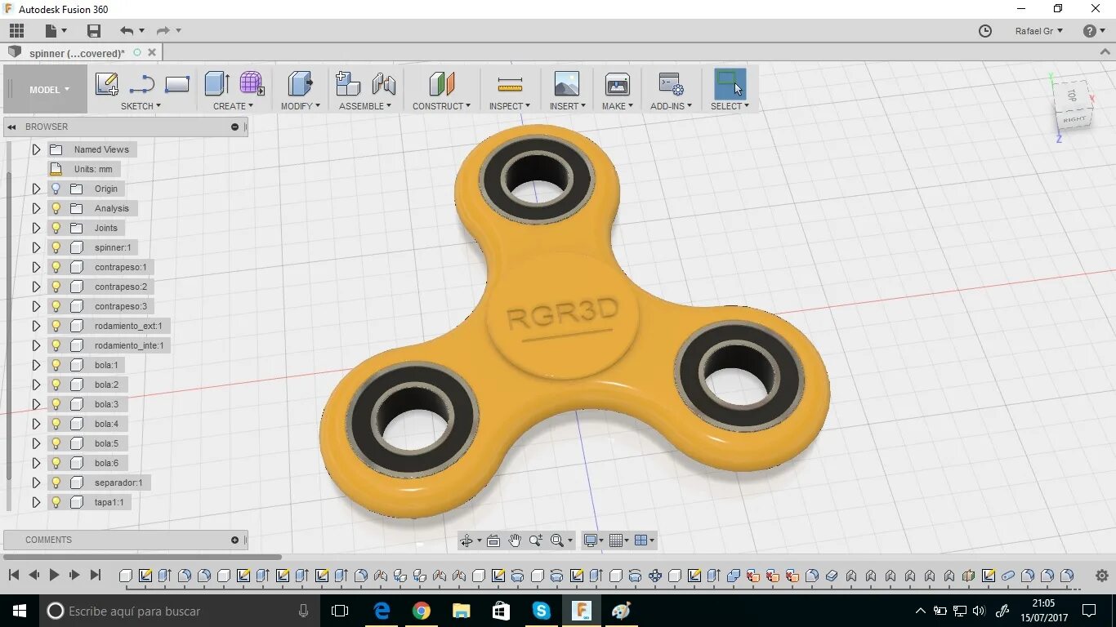
Task: Open the INSPECT menu
Action: tap(510, 106)
